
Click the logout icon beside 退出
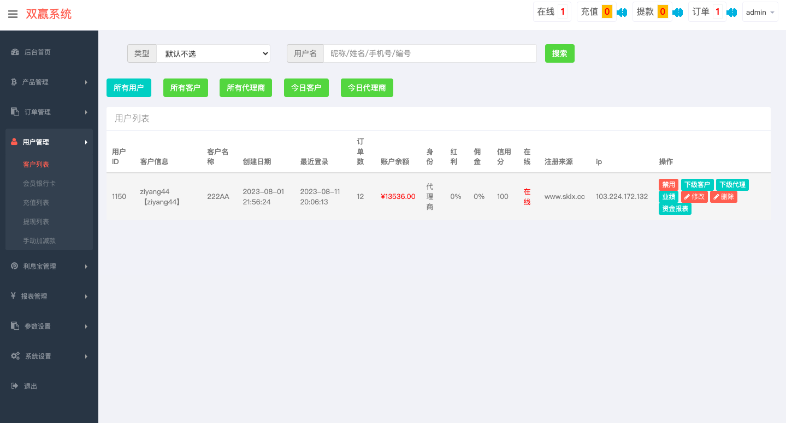pos(14,385)
